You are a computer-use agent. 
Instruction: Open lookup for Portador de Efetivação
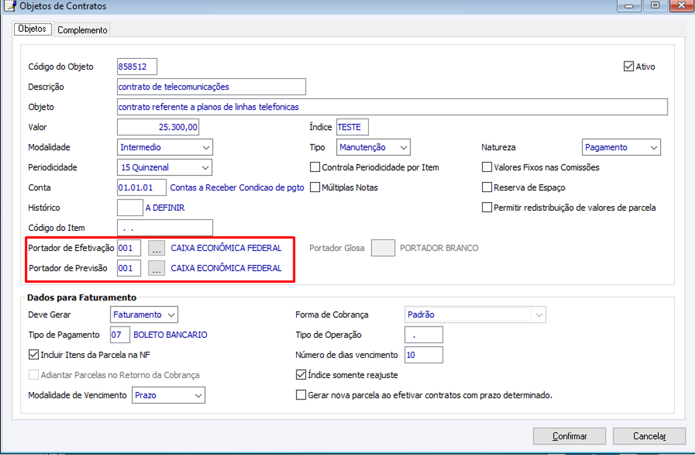click(x=157, y=248)
